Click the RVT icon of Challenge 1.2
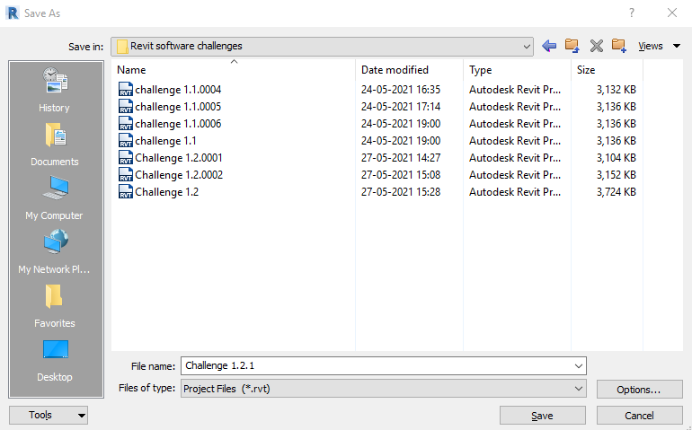The height and width of the screenshot is (430, 692). click(x=126, y=192)
